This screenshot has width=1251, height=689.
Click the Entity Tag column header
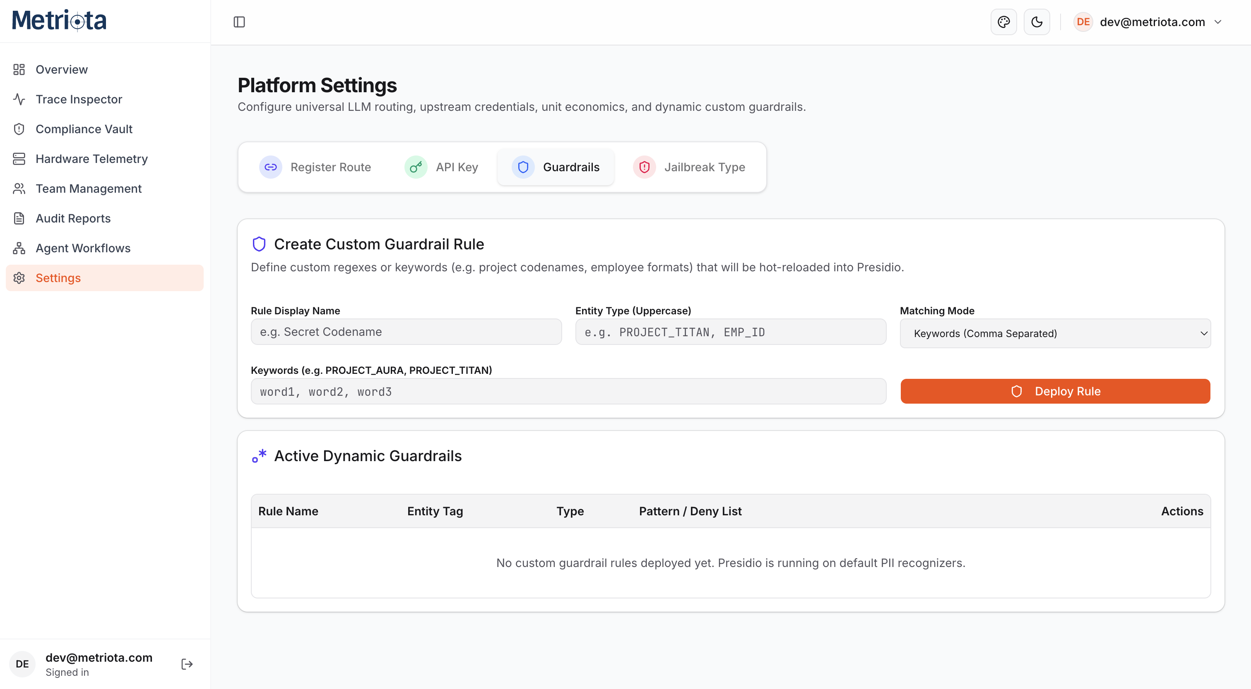pos(435,511)
